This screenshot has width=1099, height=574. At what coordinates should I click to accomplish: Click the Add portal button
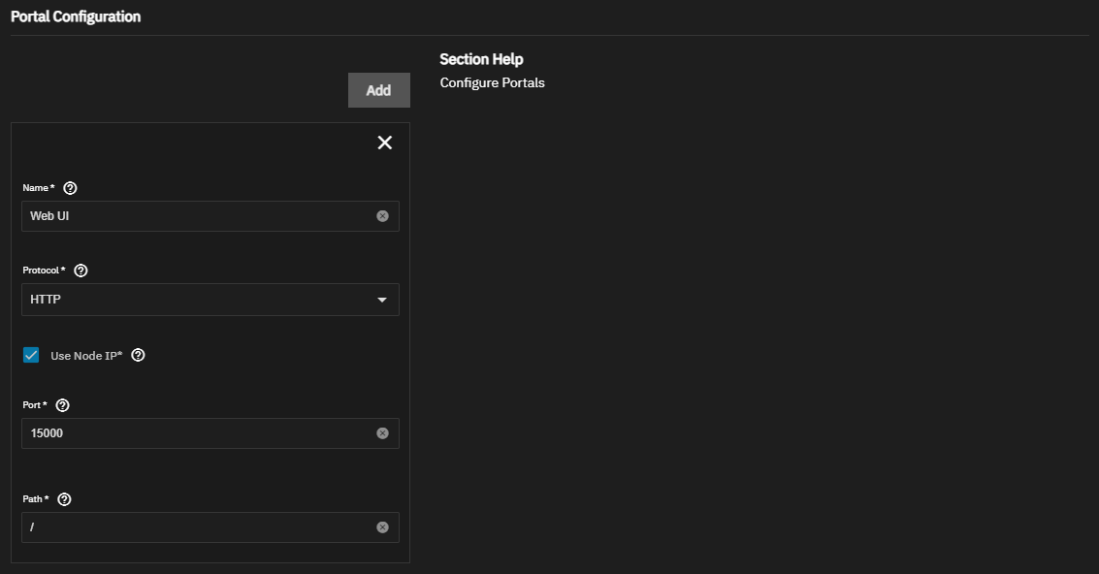(378, 90)
